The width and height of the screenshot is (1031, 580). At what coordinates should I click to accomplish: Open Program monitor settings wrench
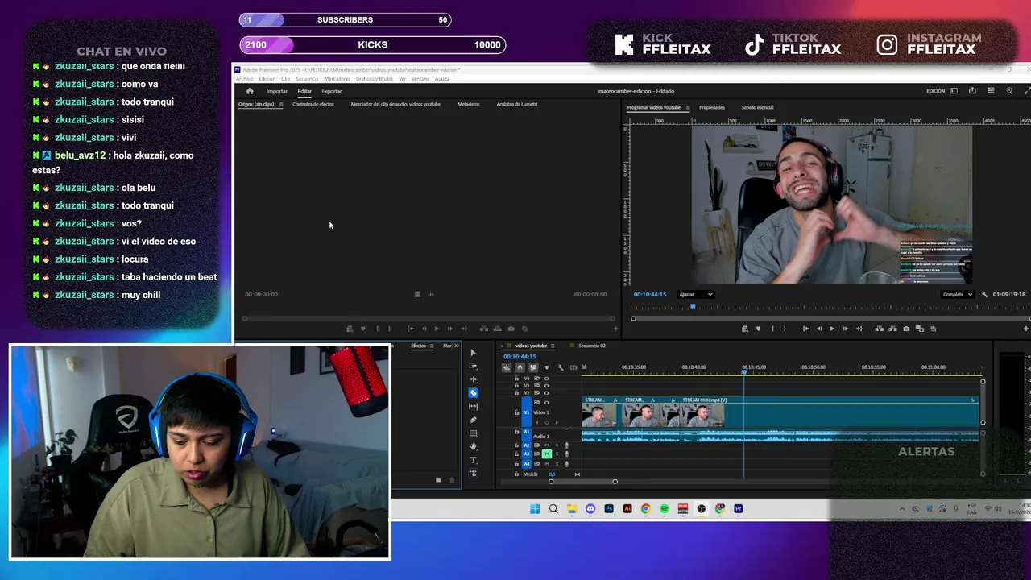984,295
